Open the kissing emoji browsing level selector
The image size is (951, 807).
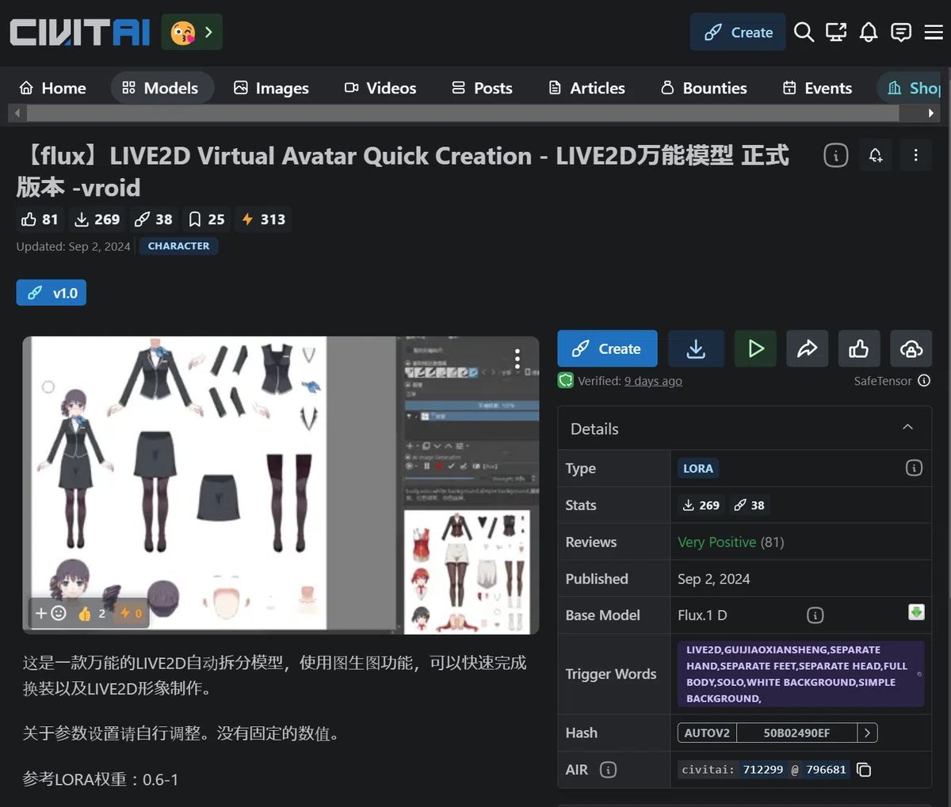tap(192, 32)
